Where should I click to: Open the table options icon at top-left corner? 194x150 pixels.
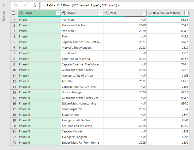(x=14, y=13)
